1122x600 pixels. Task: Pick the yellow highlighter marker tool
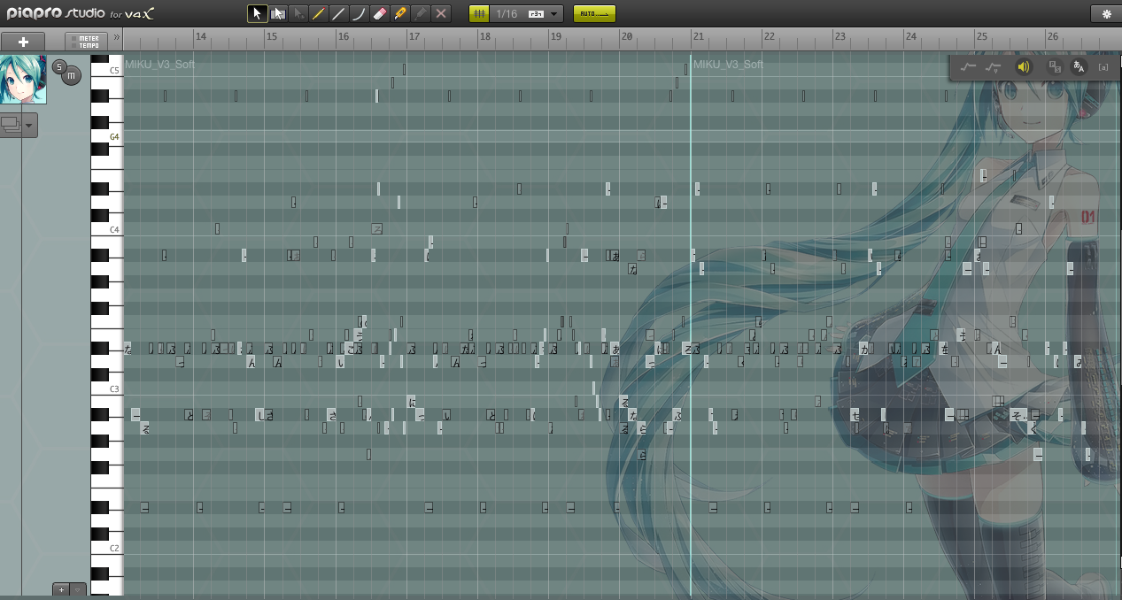pyautogui.click(x=400, y=13)
